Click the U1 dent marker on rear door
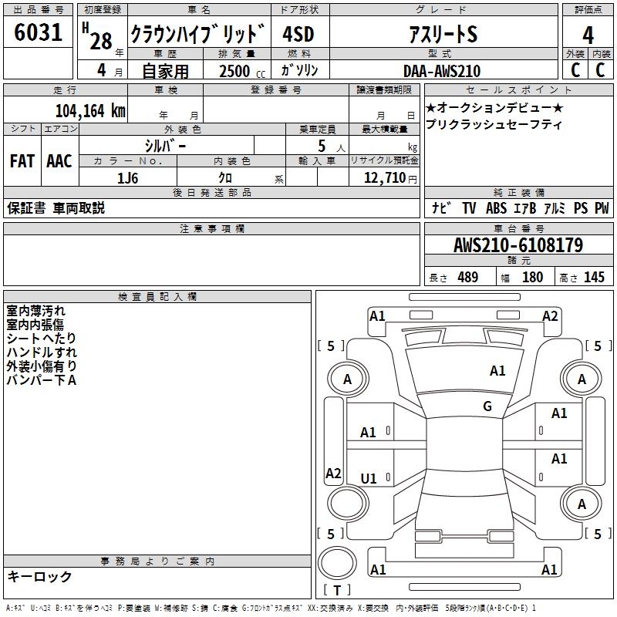 coord(369,478)
